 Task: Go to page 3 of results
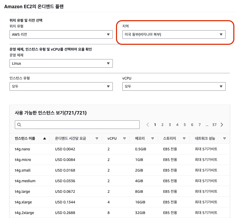coord(170,125)
